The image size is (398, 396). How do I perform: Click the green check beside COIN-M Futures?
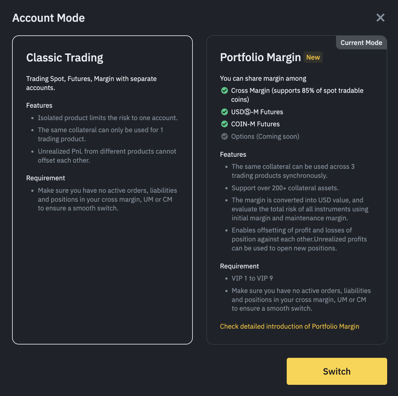point(224,124)
